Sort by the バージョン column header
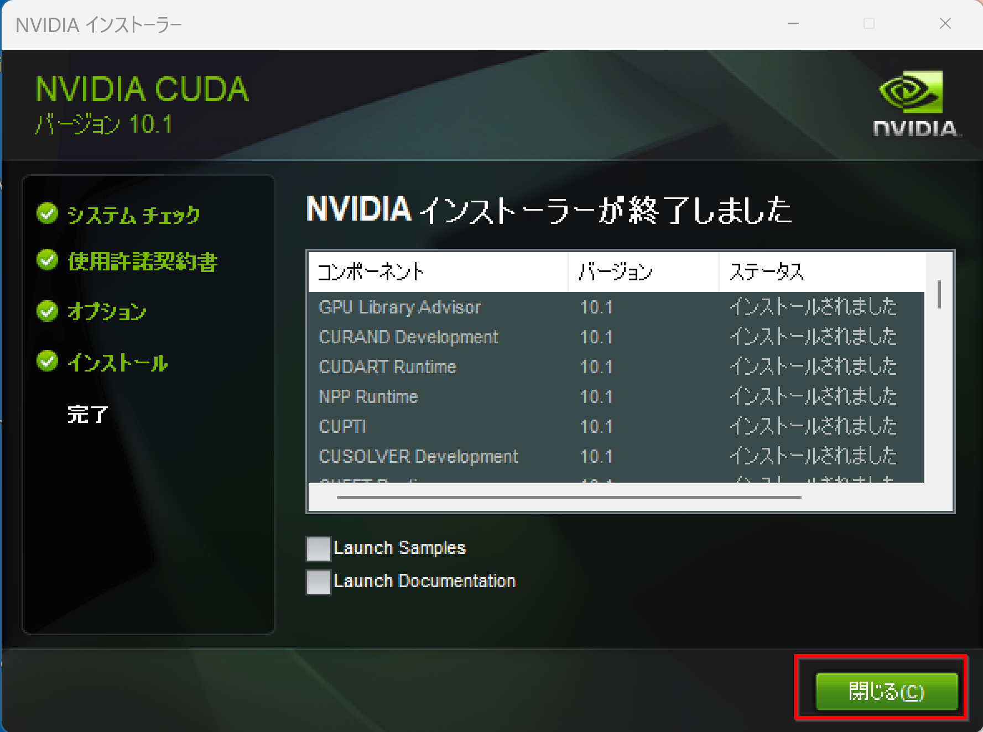Viewport: 983px width, 732px height. [644, 271]
